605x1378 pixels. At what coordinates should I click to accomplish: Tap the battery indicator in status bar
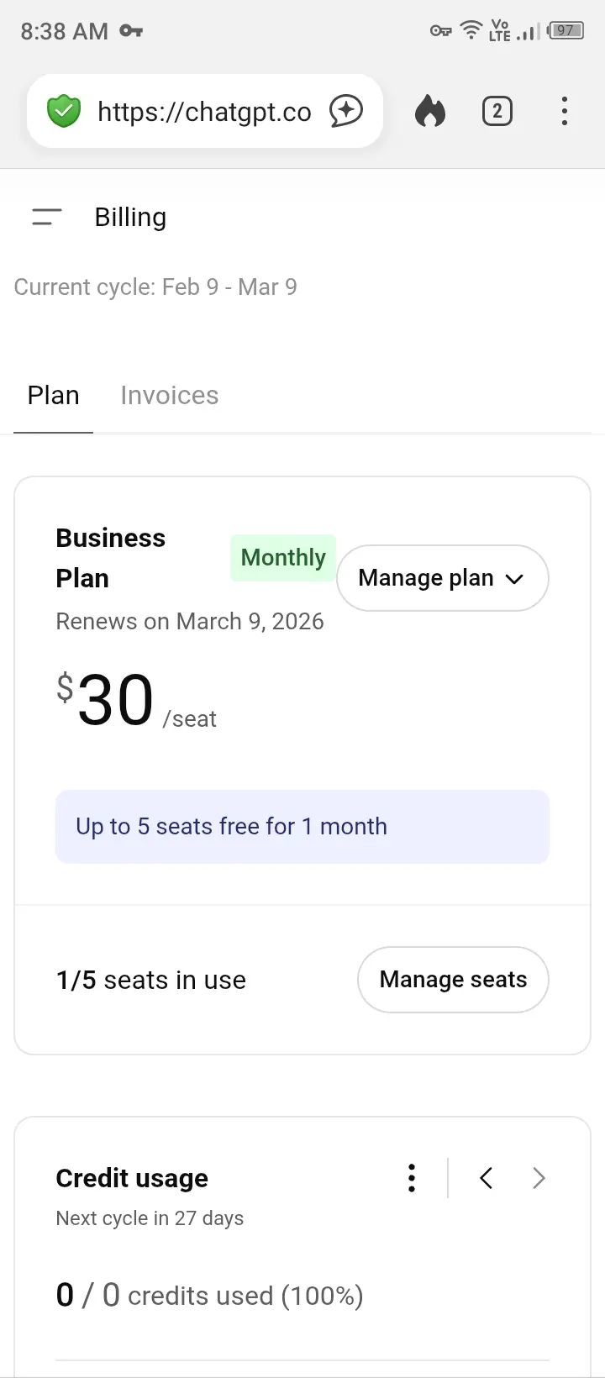(x=566, y=31)
